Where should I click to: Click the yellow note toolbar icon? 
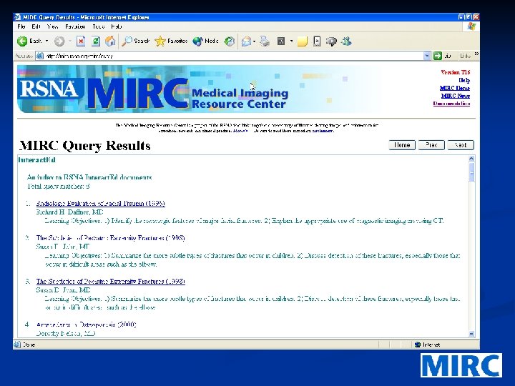pos(302,41)
